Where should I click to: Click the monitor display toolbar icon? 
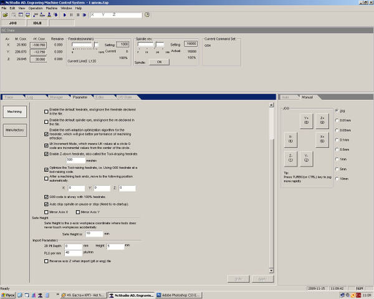27,15
